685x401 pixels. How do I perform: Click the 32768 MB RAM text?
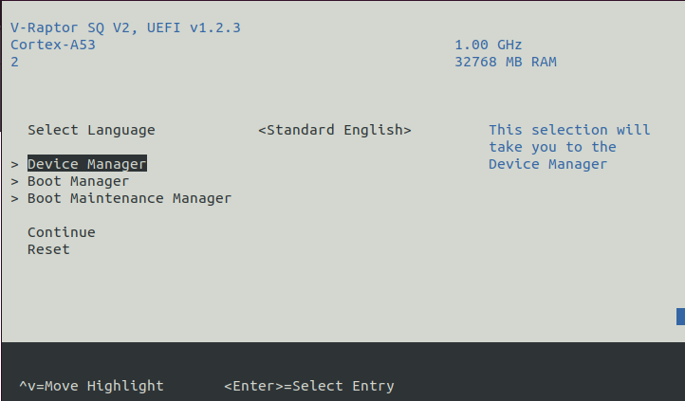point(506,62)
